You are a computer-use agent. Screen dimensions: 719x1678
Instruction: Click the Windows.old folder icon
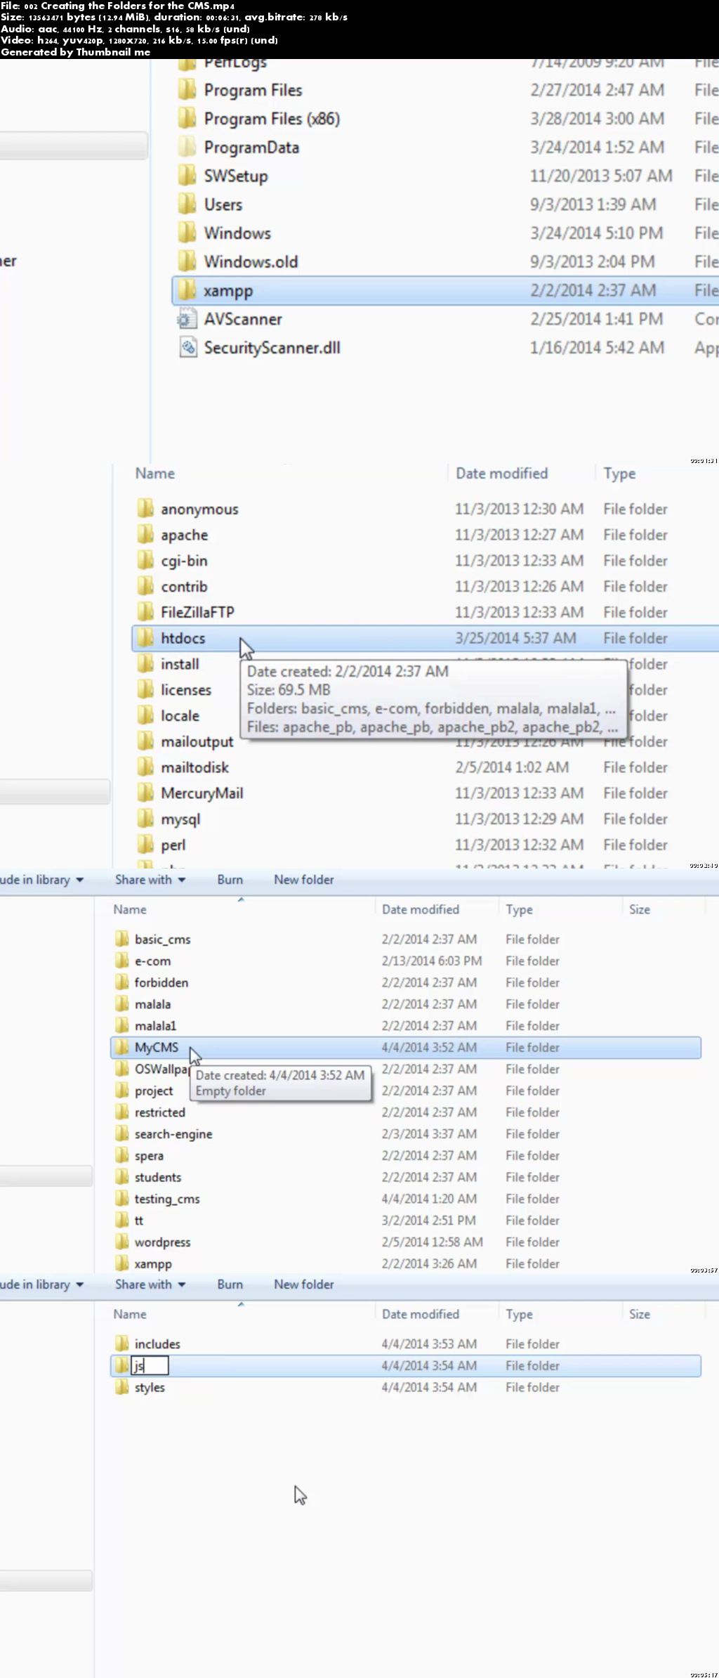click(x=187, y=261)
